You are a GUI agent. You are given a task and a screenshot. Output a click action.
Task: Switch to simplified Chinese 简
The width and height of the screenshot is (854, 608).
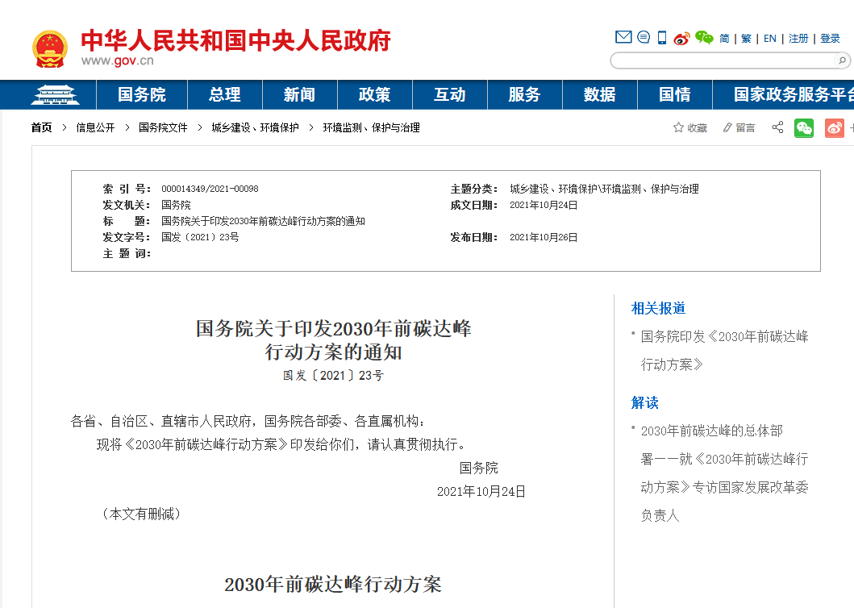tap(724, 38)
